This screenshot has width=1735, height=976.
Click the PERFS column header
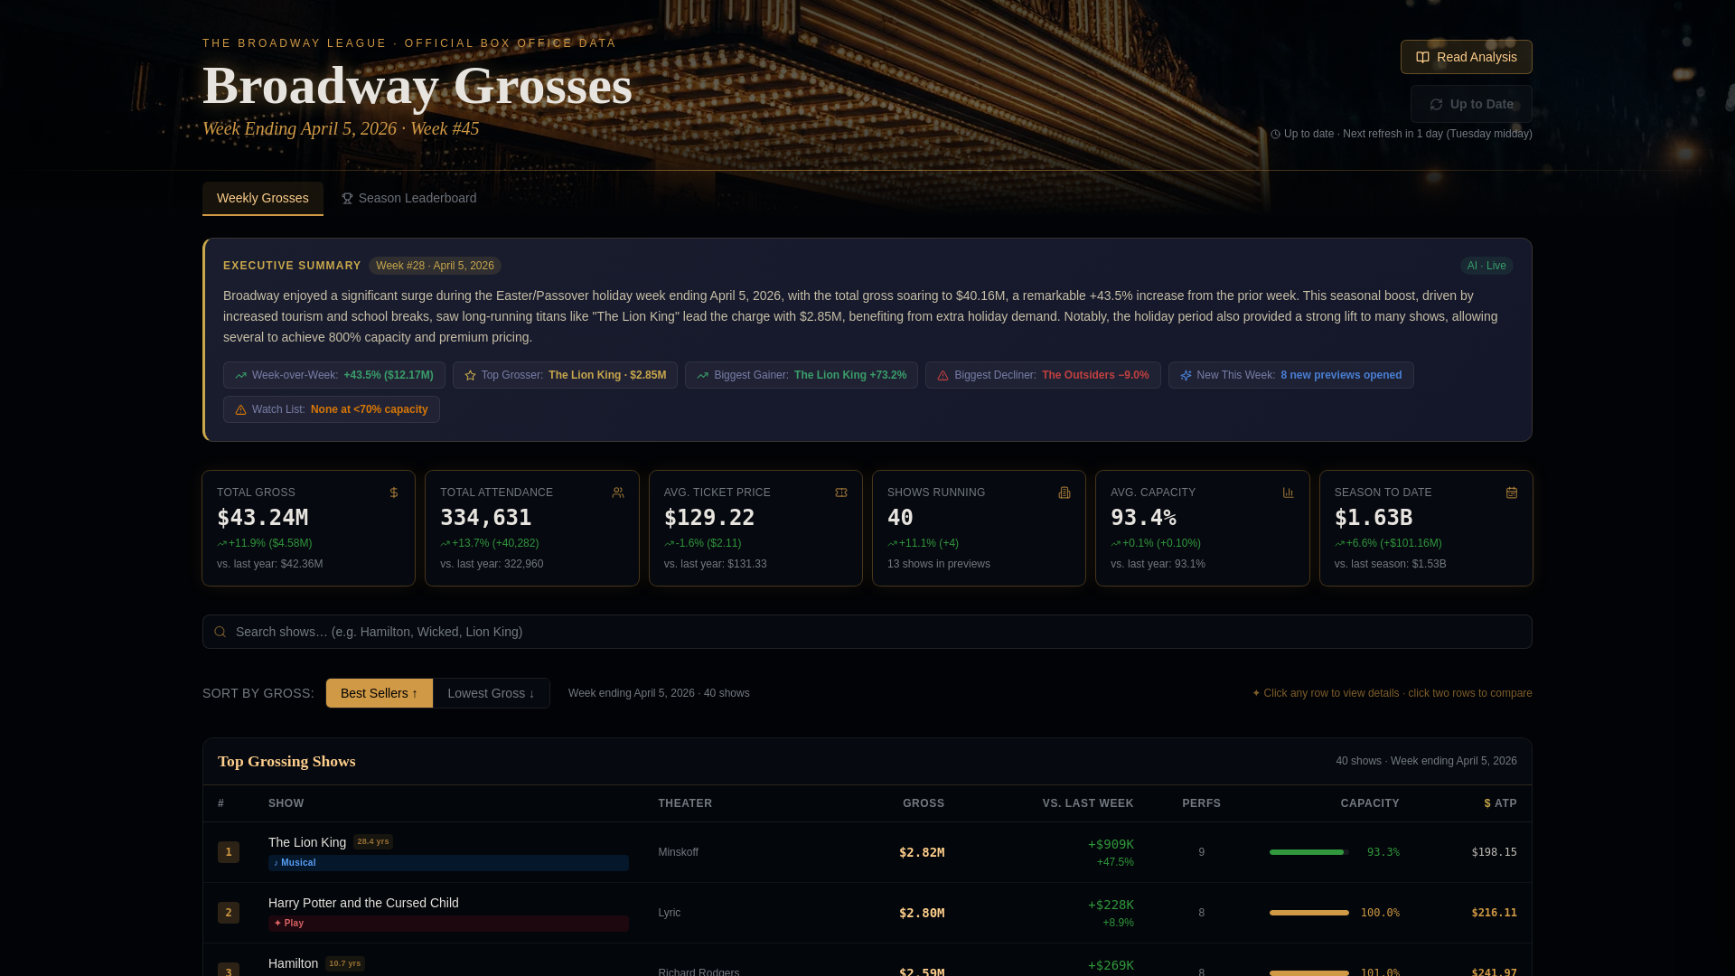1201,803
